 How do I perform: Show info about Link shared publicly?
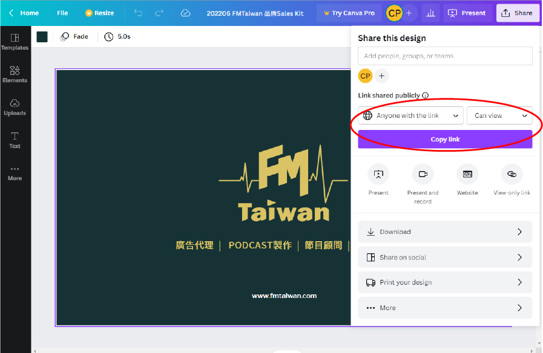coord(425,96)
